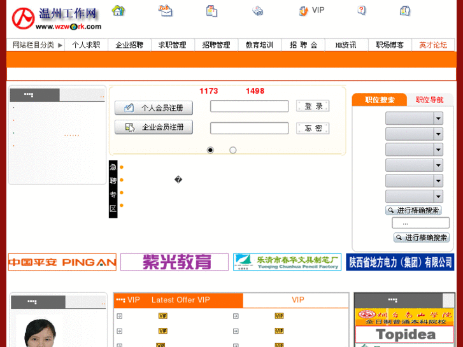Select the first radio button under login fields
The width and height of the screenshot is (463, 347).
point(210,150)
